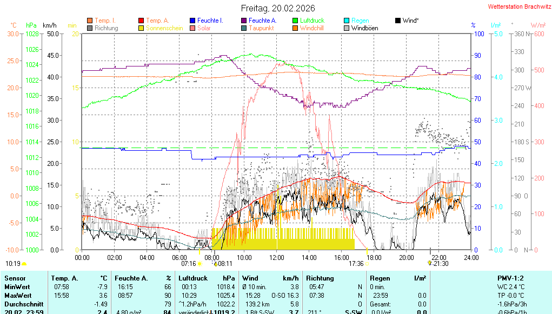Click the purple Feuchte A. legend square
Screen dimensions: 552x314
click(x=244, y=21)
